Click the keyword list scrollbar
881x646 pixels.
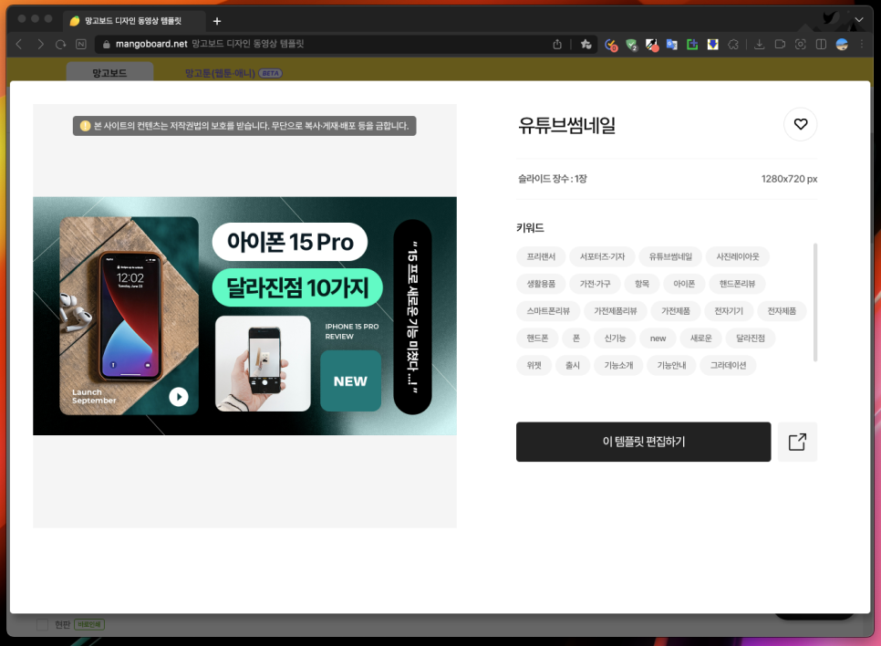click(x=815, y=303)
